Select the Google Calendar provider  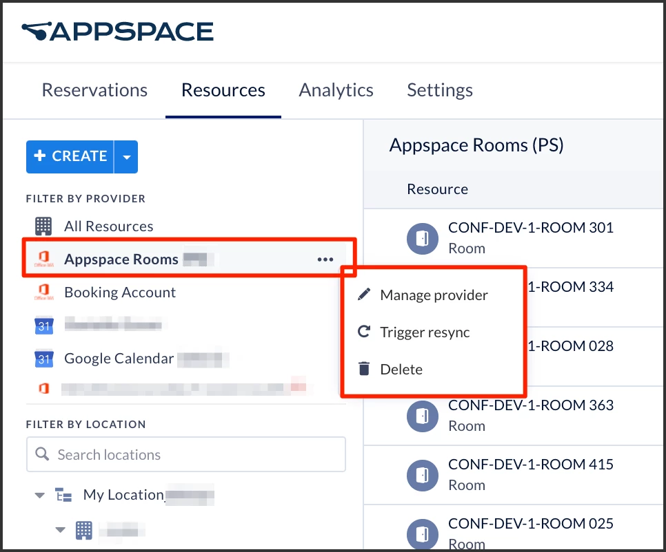[119, 359]
